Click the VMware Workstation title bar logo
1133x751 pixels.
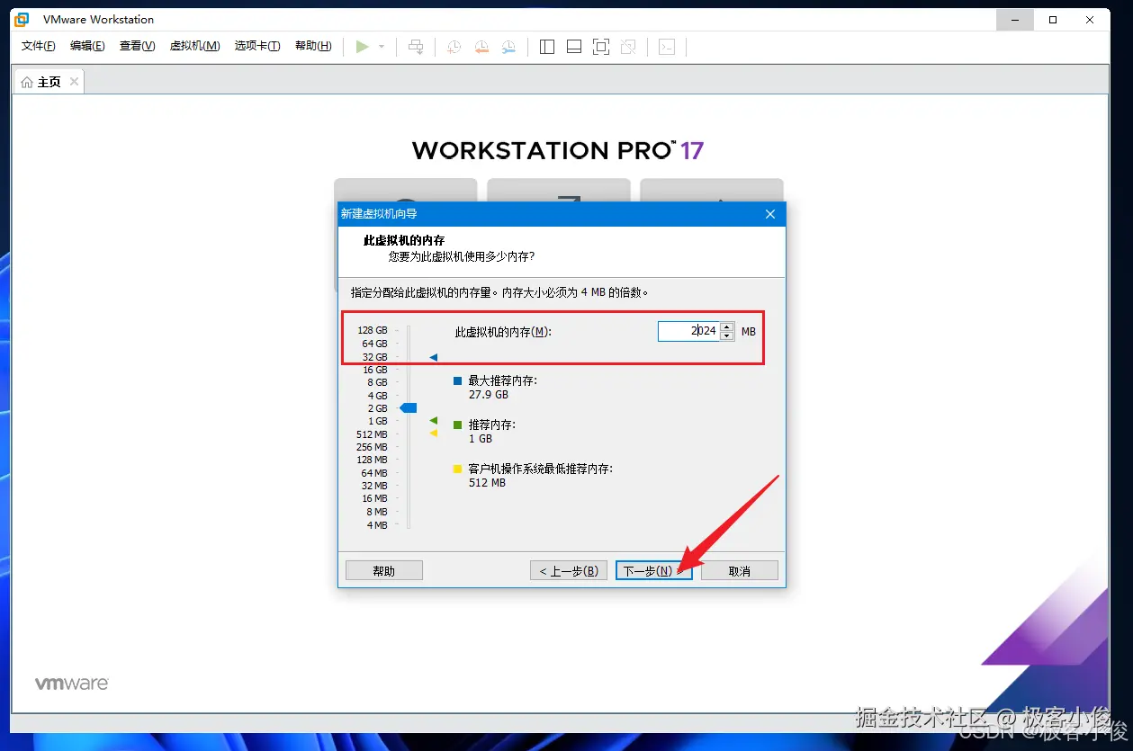22,19
